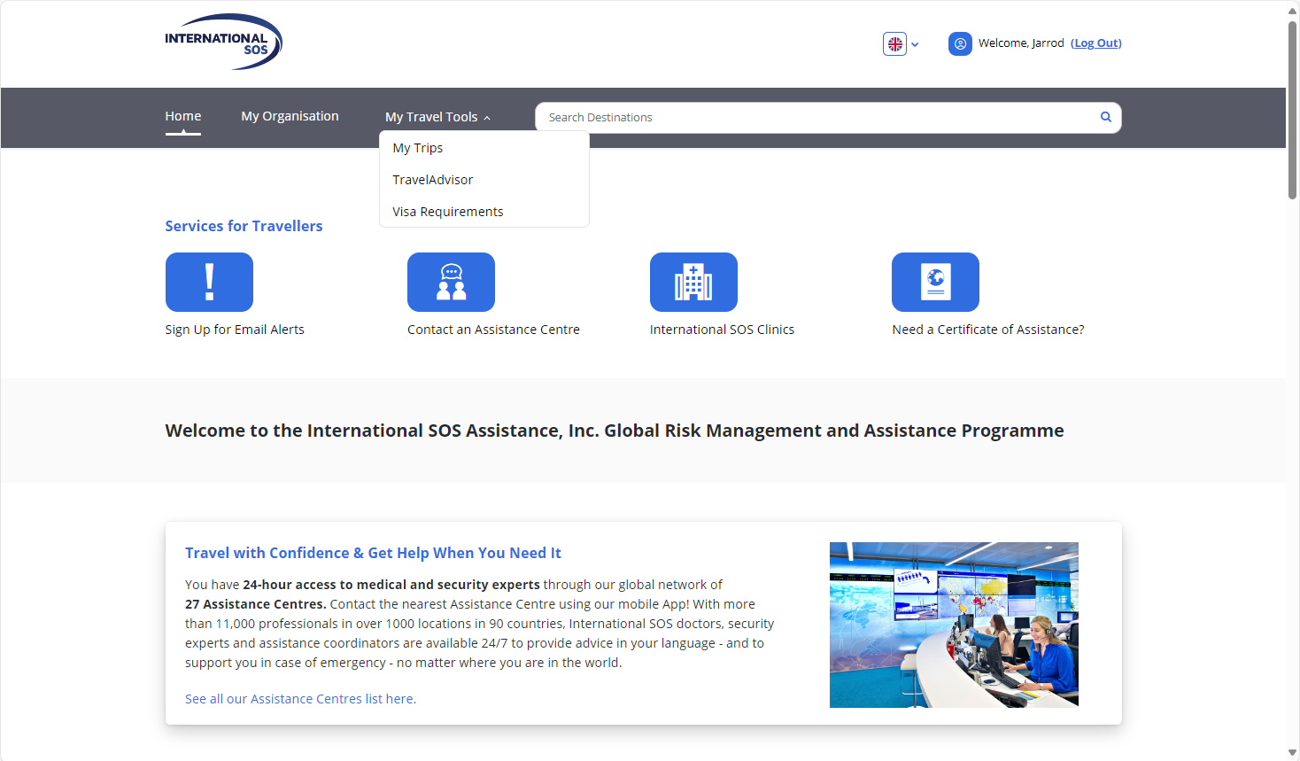Click the hospital clinics icon

(693, 282)
